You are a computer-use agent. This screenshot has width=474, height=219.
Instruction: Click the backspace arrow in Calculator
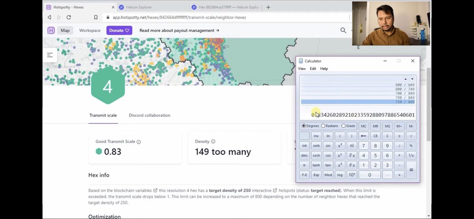tap(364, 136)
